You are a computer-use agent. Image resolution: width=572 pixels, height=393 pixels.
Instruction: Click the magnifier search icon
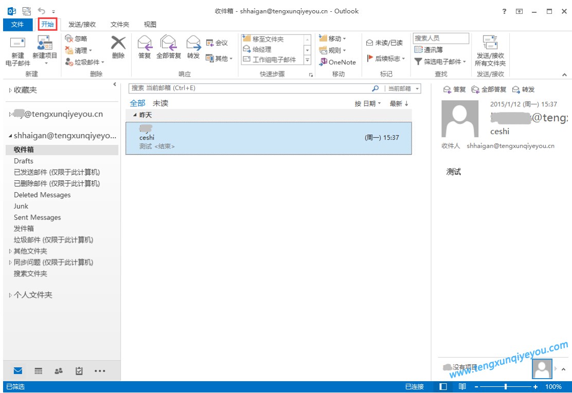pos(376,88)
